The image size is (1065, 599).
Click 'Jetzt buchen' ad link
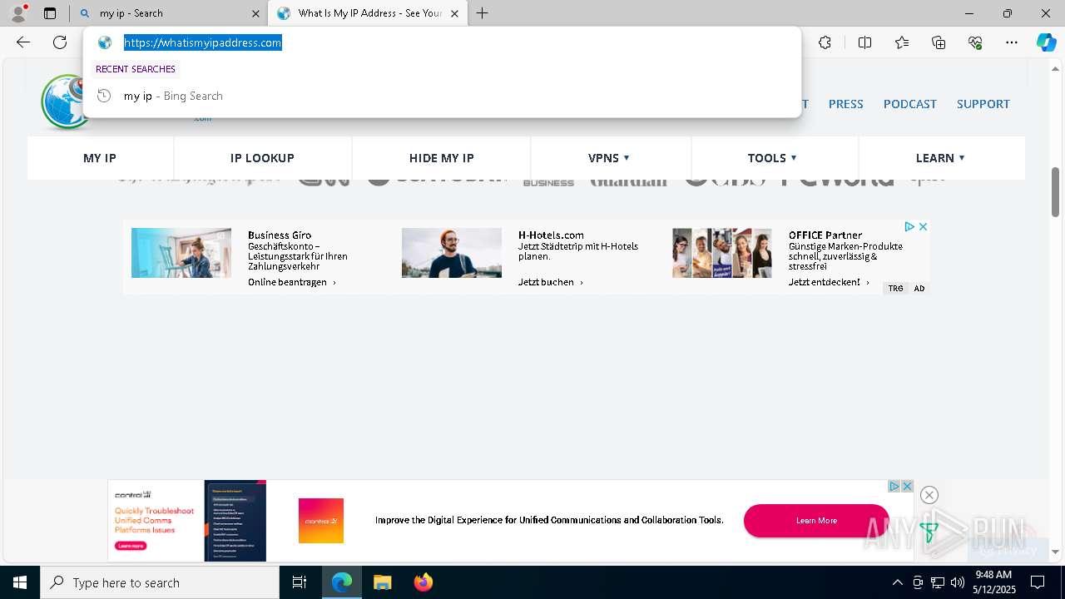click(x=551, y=282)
